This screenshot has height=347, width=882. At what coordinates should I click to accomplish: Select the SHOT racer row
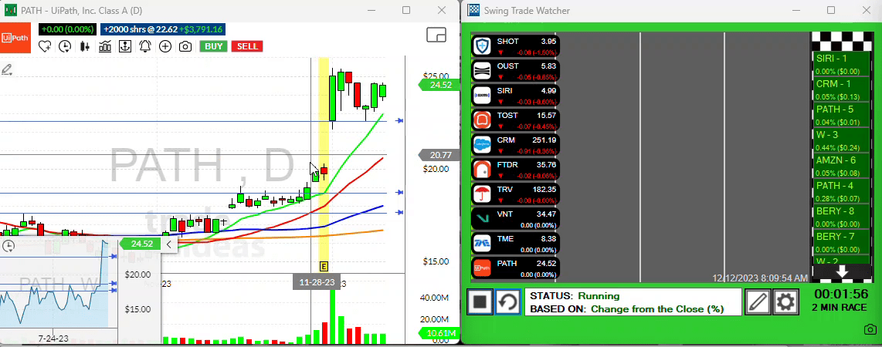tap(515, 46)
